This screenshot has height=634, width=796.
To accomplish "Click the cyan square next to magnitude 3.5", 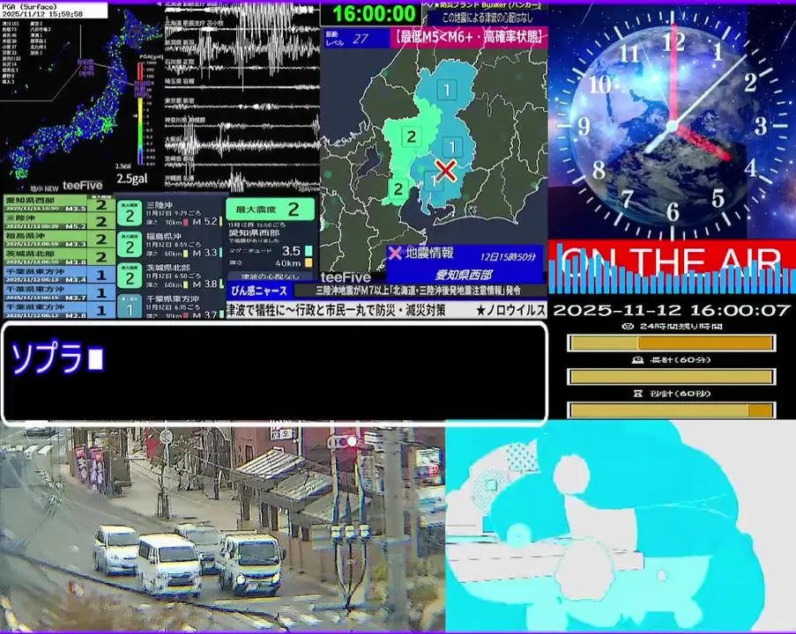I will [309, 251].
